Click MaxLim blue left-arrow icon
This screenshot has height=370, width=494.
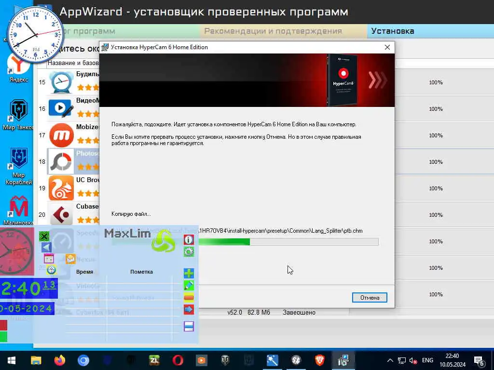tap(46, 247)
